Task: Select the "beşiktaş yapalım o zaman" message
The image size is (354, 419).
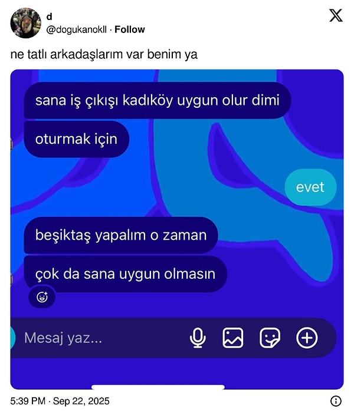Action: coord(121,235)
